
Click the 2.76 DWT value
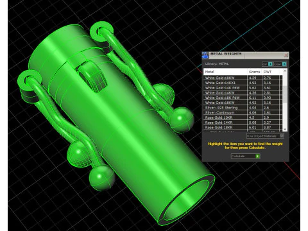(x=267, y=78)
